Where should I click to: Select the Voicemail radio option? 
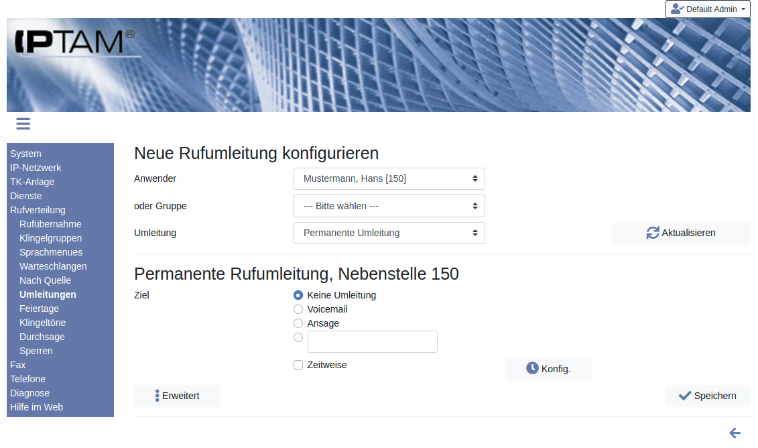coord(298,309)
